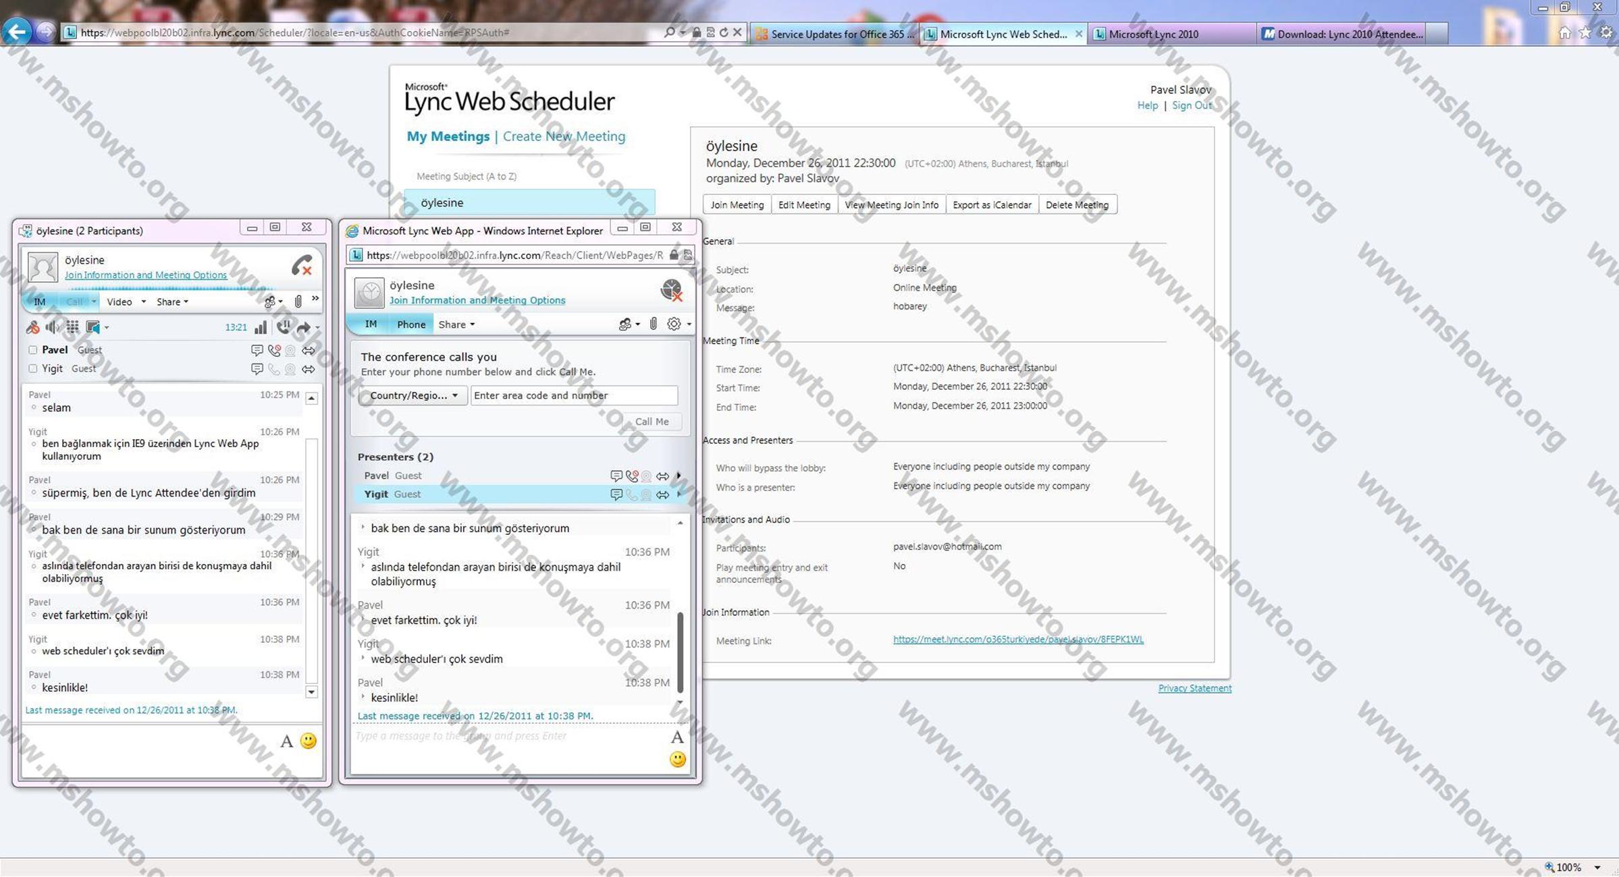Open smiley emoticon picker in Lync Web App
The width and height of the screenshot is (1619, 877).
[677, 760]
